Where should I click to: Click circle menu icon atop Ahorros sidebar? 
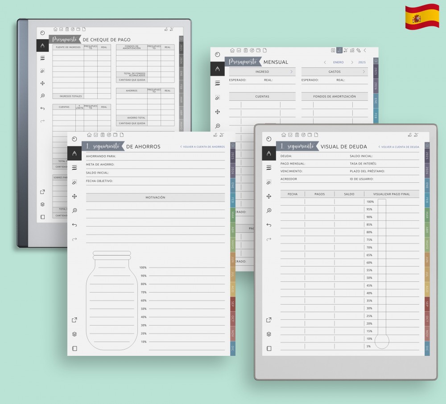[74, 139]
